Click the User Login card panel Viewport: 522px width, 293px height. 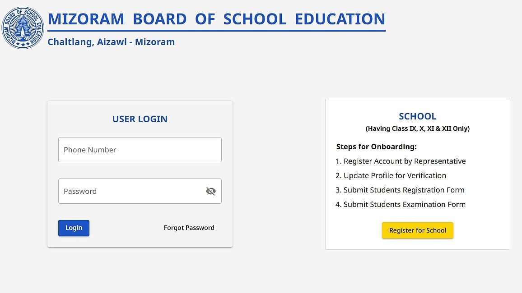click(140, 239)
